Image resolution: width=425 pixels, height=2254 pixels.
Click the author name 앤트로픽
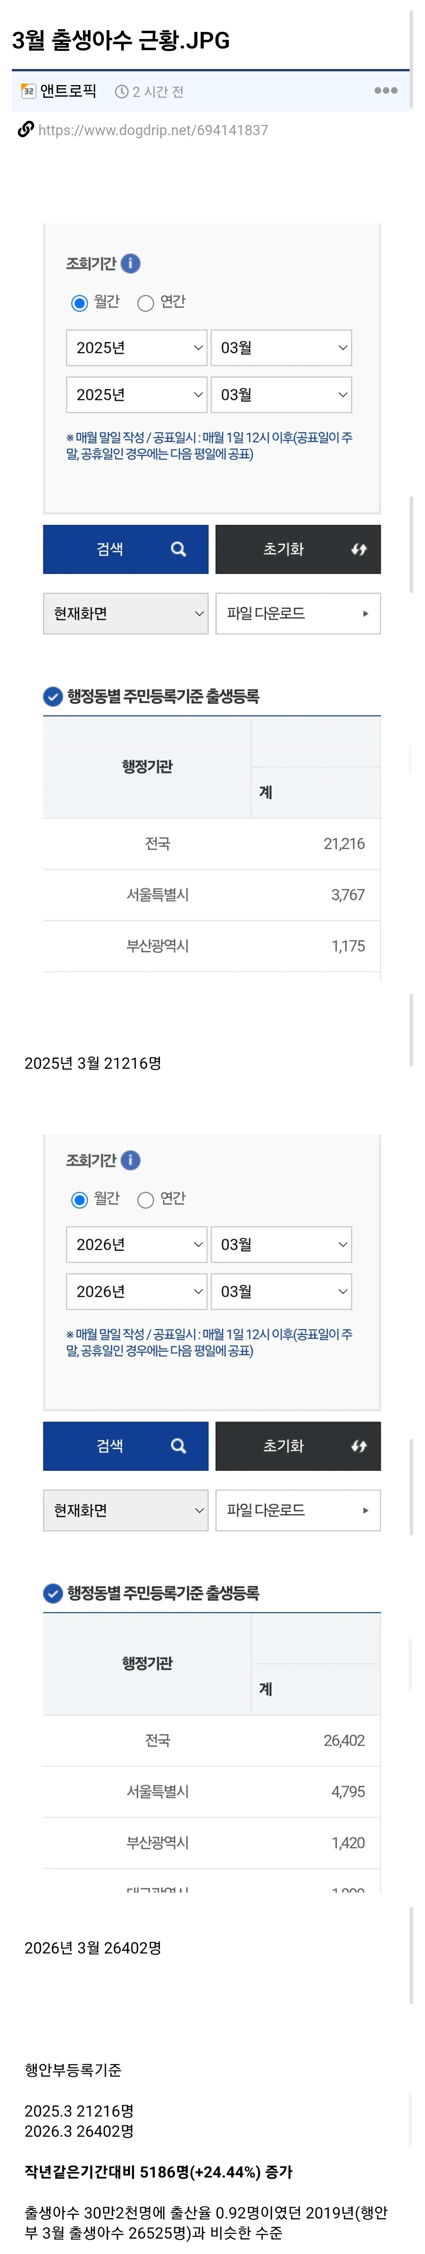[68, 91]
